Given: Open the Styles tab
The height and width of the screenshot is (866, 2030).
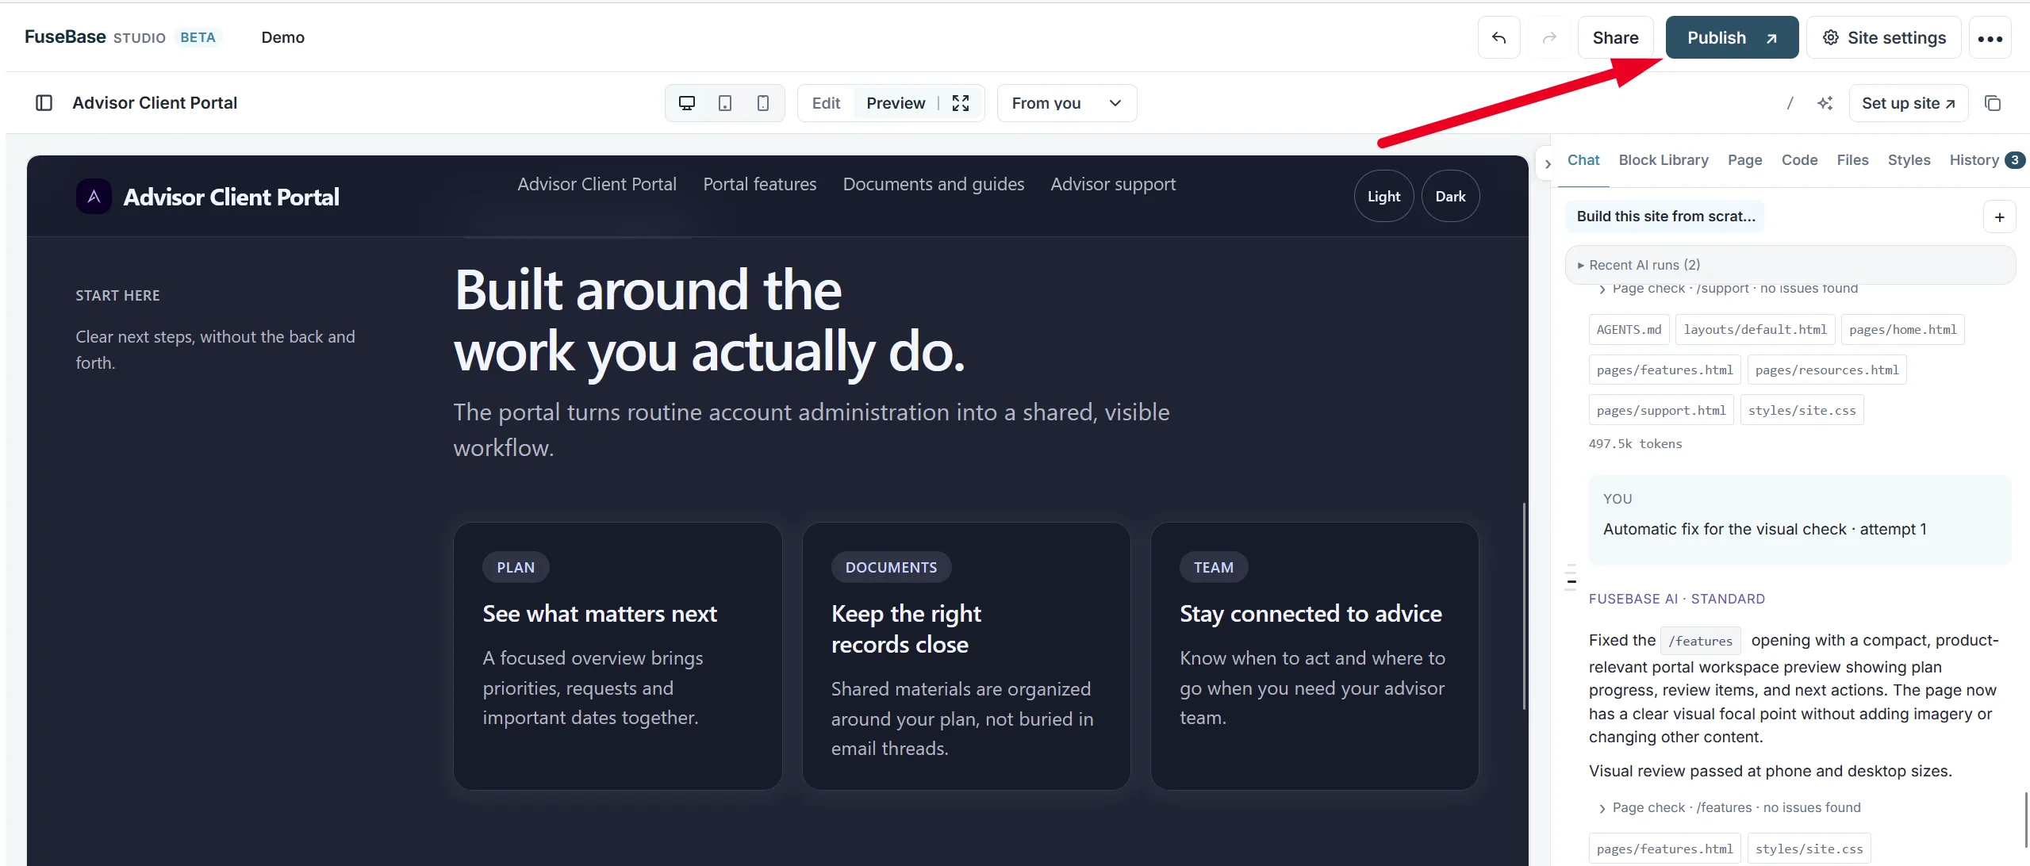Looking at the screenshot, I should tap(1909, 160).
